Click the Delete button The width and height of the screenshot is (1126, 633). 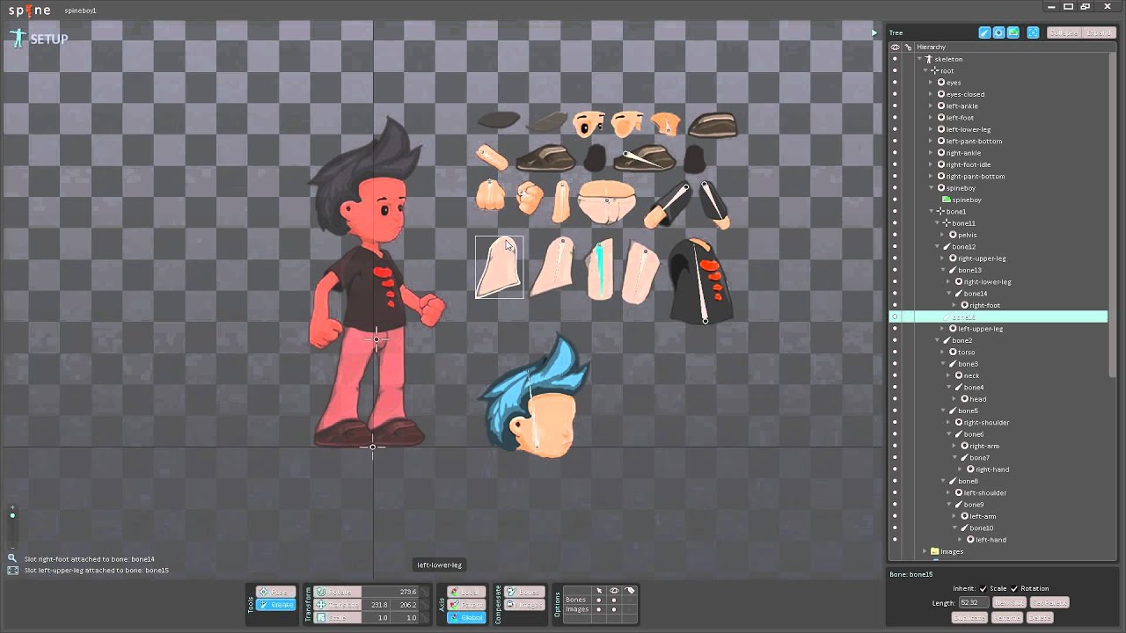click(1039, 618)
